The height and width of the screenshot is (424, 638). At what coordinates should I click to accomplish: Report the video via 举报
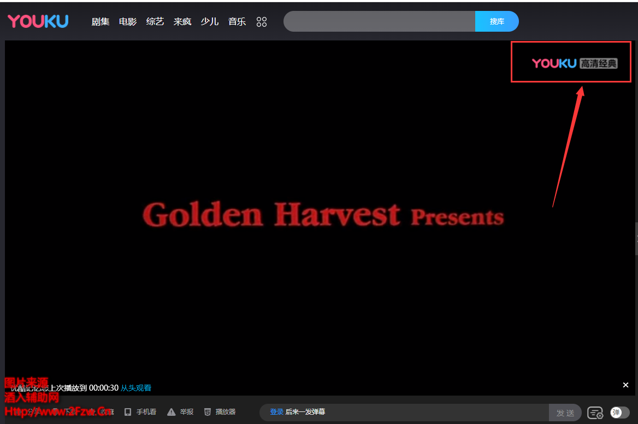click(180, 412)
